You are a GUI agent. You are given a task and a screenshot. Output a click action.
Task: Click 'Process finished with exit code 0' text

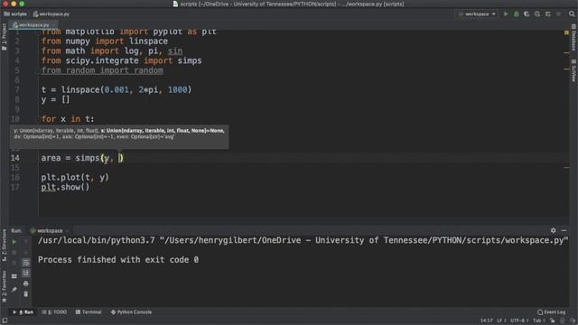118,260
